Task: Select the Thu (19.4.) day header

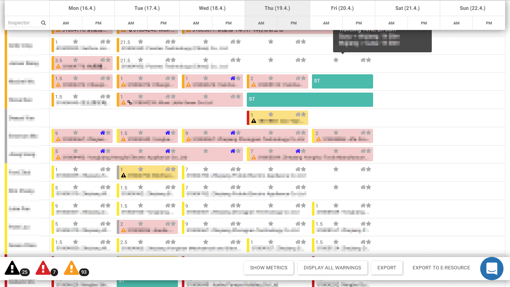Action: pos(277,8)
